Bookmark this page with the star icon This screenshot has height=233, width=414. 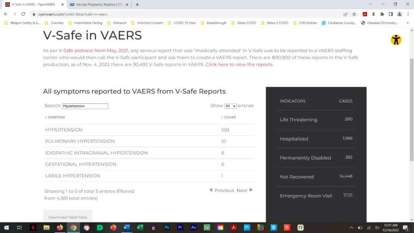tap(354, 14)
